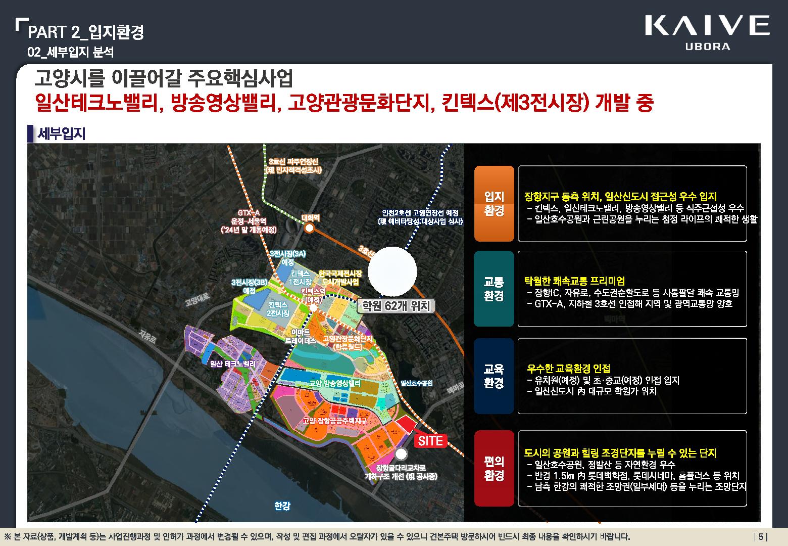Click the 장항굴다리교차로 지하구조 개선 label
788x546 pixels.
pos(401,472)
